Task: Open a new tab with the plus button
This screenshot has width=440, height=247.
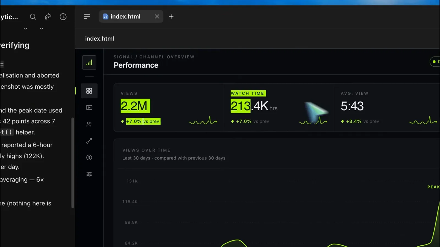Action: click(x=171, y=16)
